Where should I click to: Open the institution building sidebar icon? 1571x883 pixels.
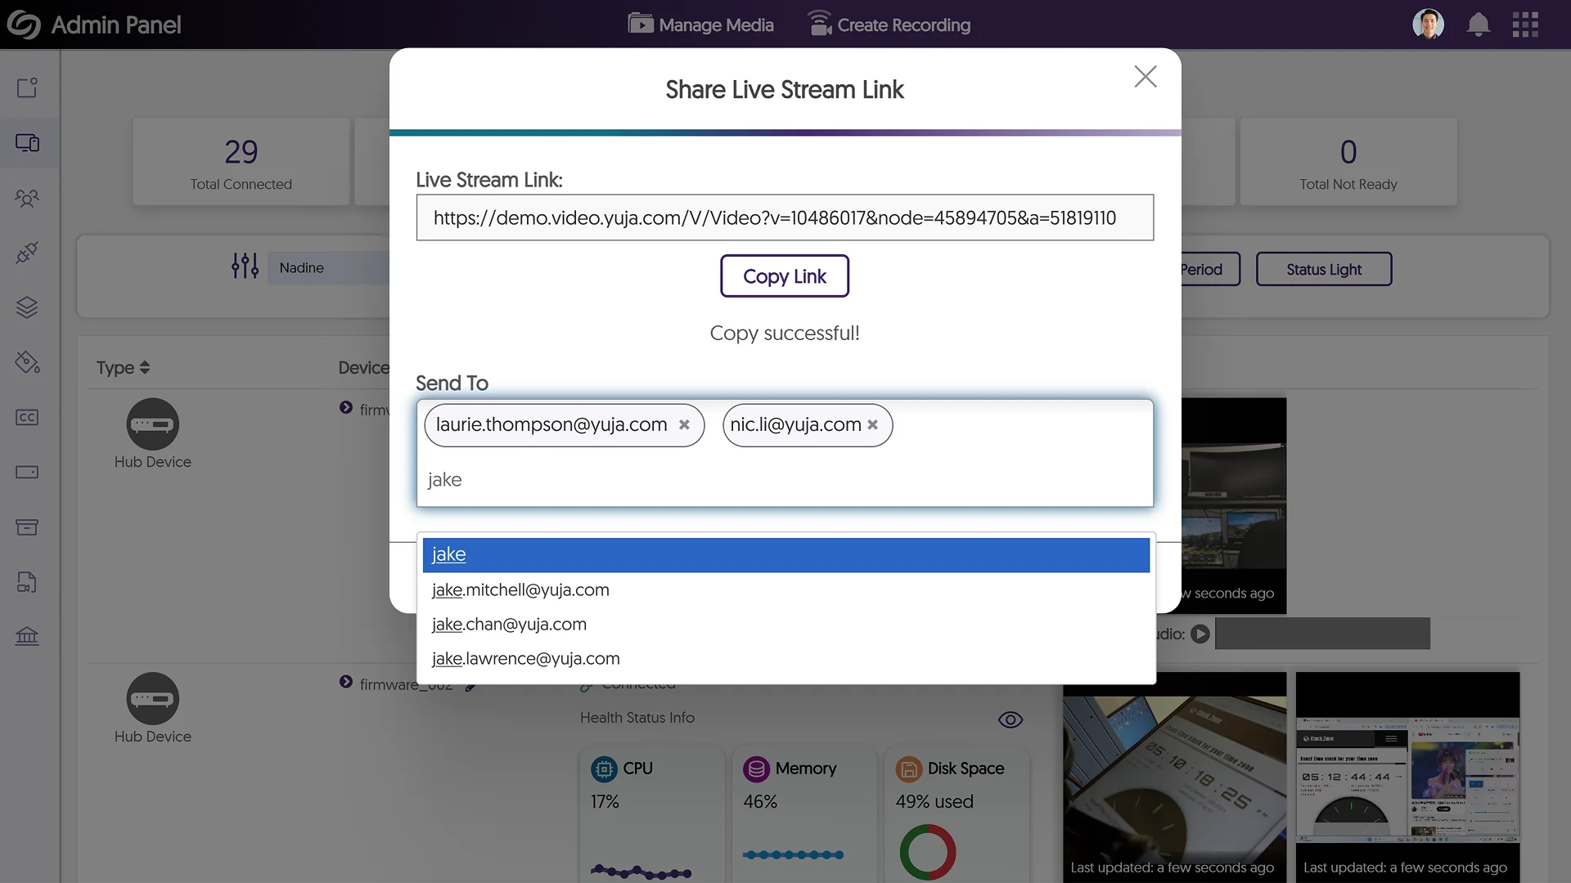coord(27,636)
